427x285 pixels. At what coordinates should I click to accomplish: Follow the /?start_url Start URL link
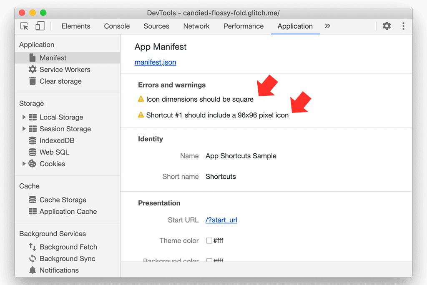[x=221, y=220]
